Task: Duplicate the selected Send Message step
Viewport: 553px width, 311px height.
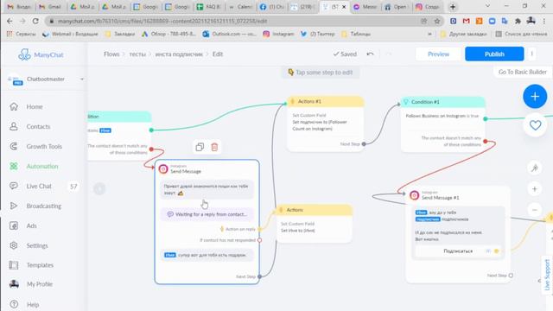Action: (x=200, y=147)
